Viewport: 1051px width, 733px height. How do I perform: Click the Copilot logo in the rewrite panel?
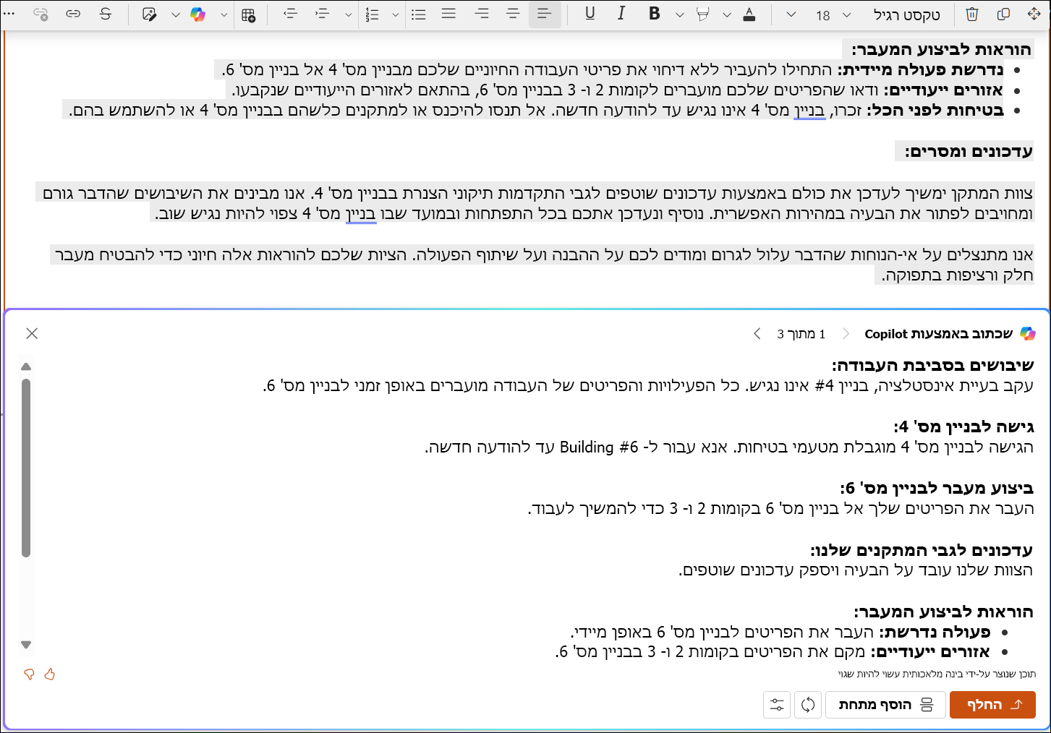[x=1027, y=333]
